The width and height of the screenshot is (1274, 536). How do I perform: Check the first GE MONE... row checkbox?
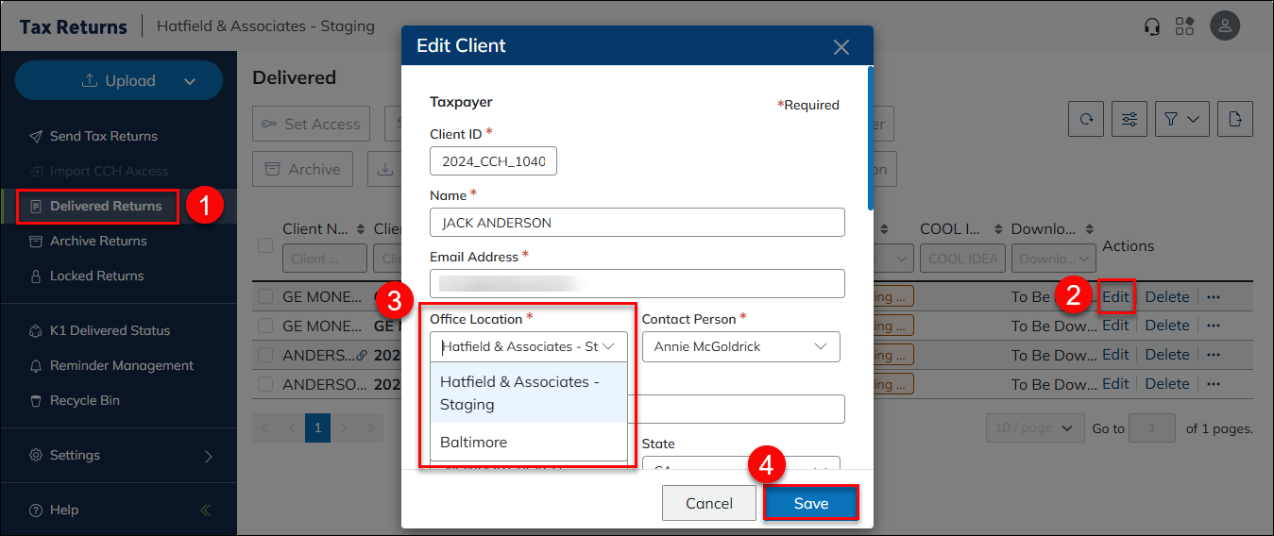[265, 296]
